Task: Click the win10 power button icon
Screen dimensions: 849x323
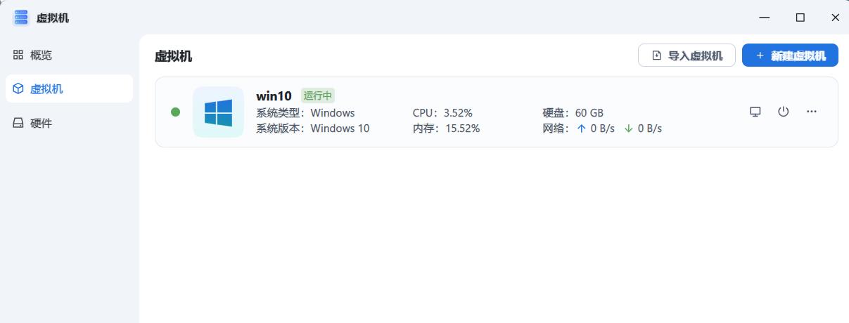Action: 784,112
